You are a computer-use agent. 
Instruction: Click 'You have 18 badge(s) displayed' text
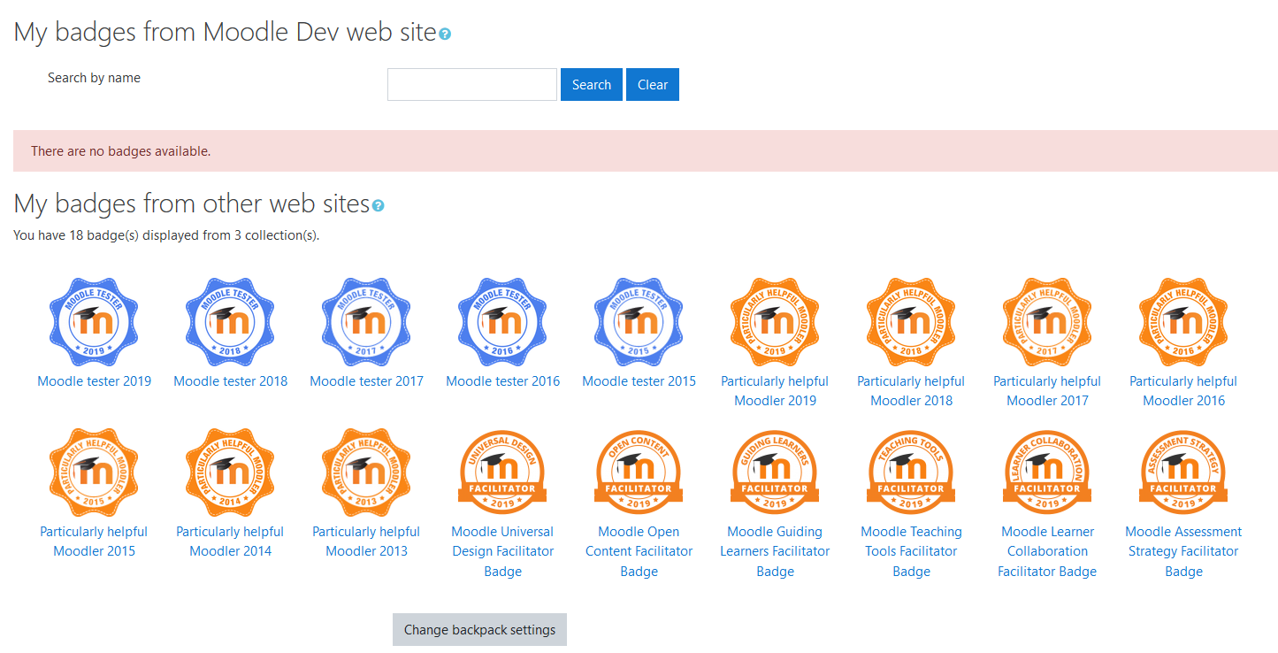[166, 236]
